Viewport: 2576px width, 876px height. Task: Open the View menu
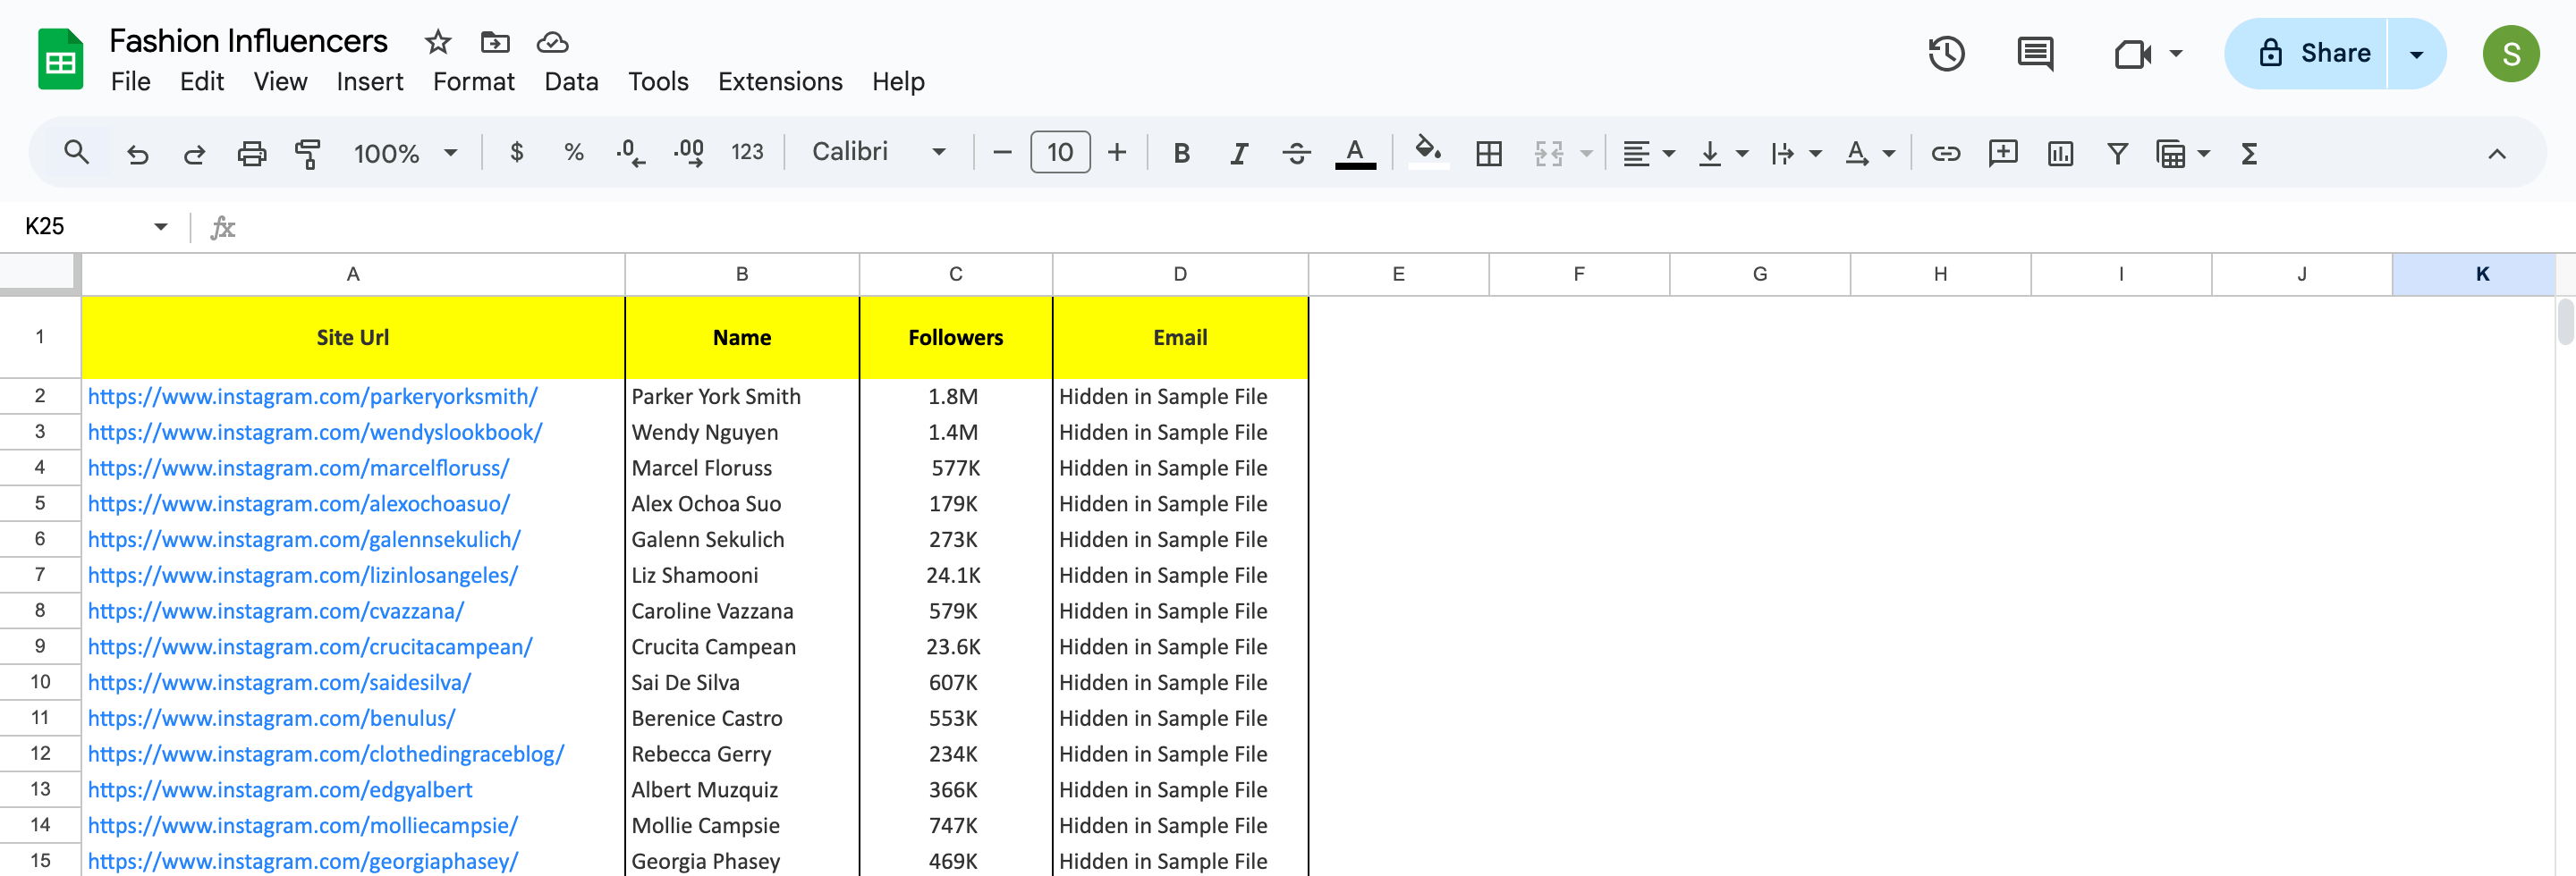tap(280, 82)
